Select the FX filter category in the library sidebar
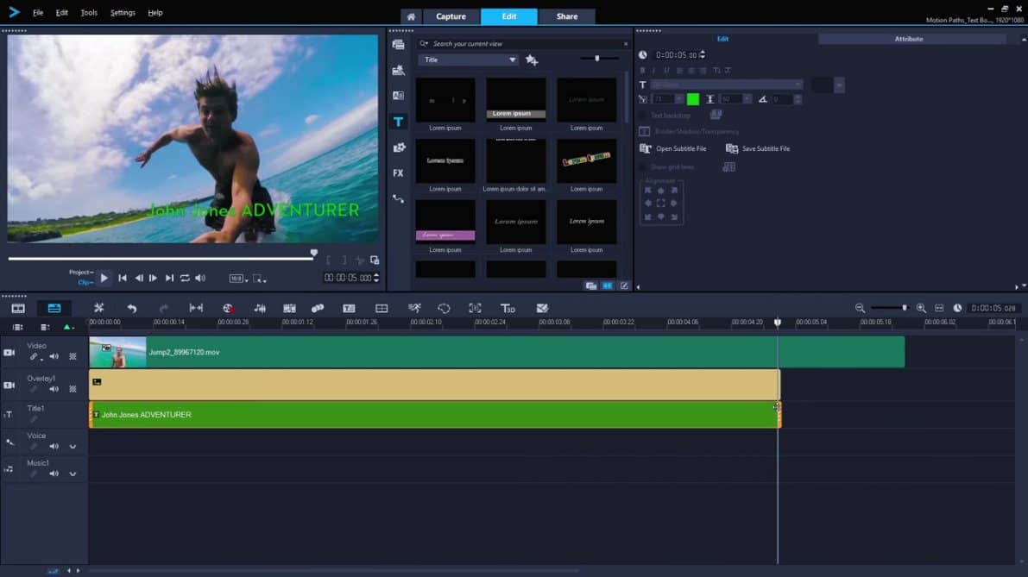1028x577 pixels. (x=397, y=173)
